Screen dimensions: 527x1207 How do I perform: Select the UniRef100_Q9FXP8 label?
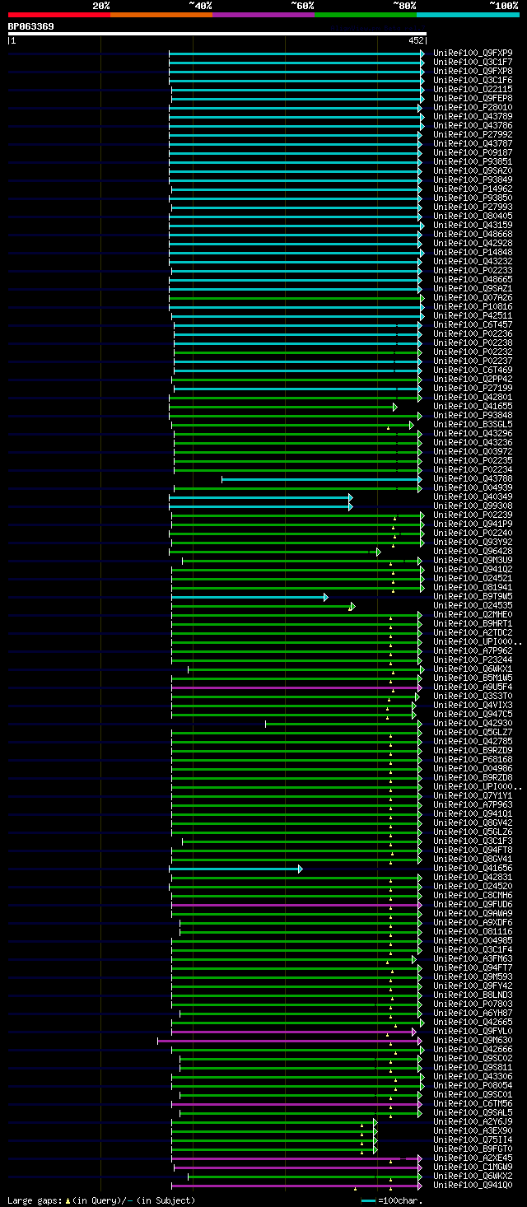tap(473, 71)
